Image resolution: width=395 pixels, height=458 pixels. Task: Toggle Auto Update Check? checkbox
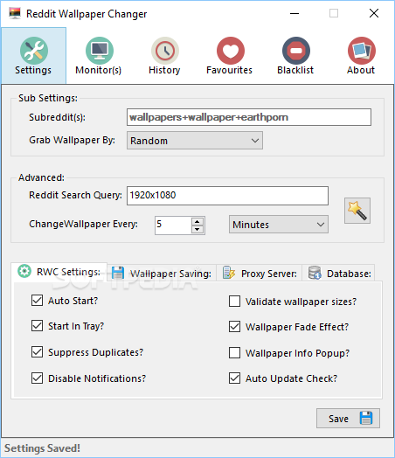[x=235, y=378]
